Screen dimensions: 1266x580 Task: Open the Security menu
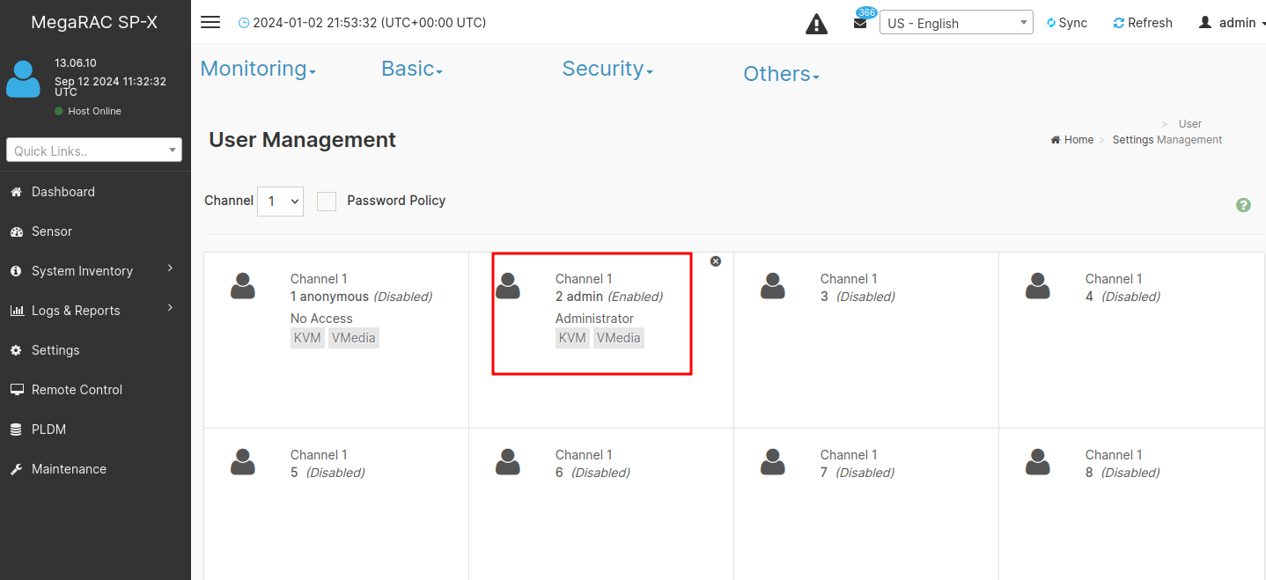pos(607,69)
